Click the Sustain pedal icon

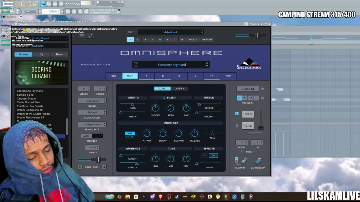(x=244, y=161)
